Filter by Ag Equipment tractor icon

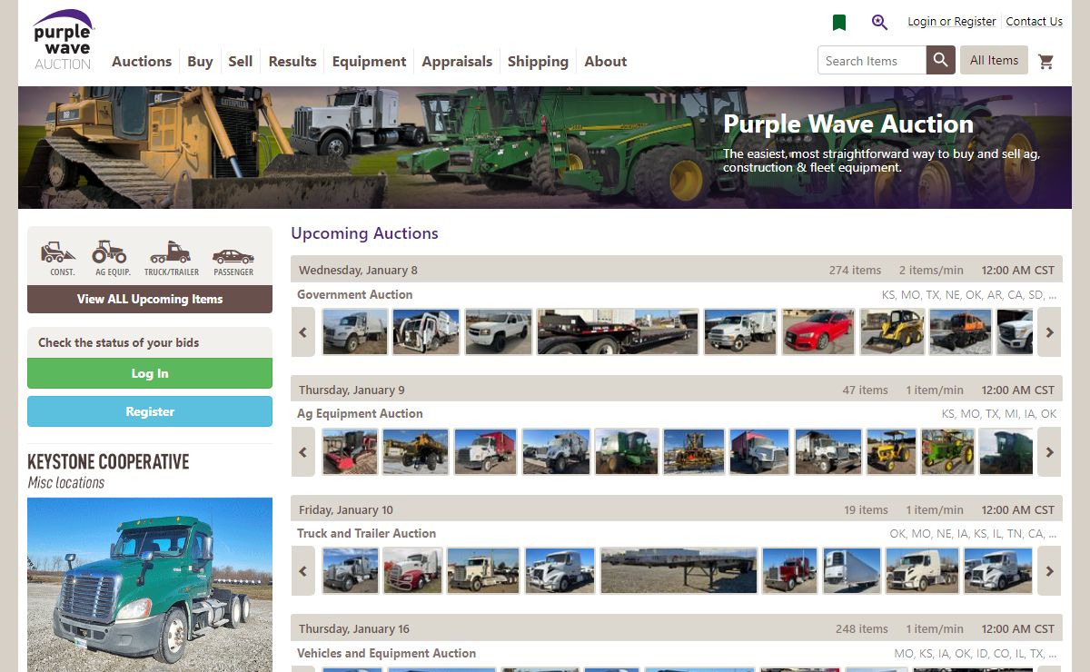click(x=112, y=258)
